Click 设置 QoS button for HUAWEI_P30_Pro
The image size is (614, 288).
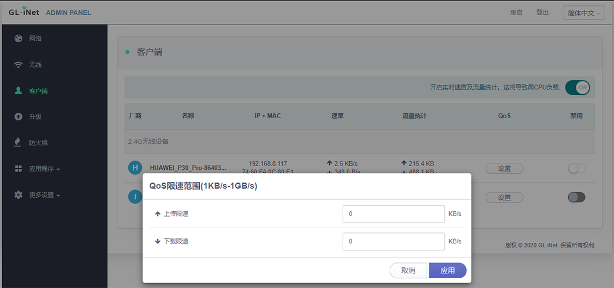[x=504, y=168]
